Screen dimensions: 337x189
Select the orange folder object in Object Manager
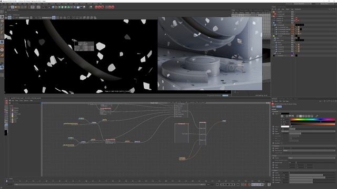tap(274, 12)
